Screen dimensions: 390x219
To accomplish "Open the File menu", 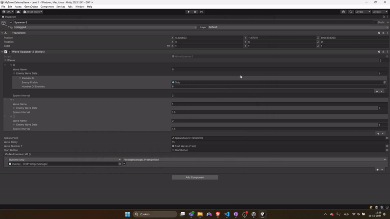I will coord(3,7).
